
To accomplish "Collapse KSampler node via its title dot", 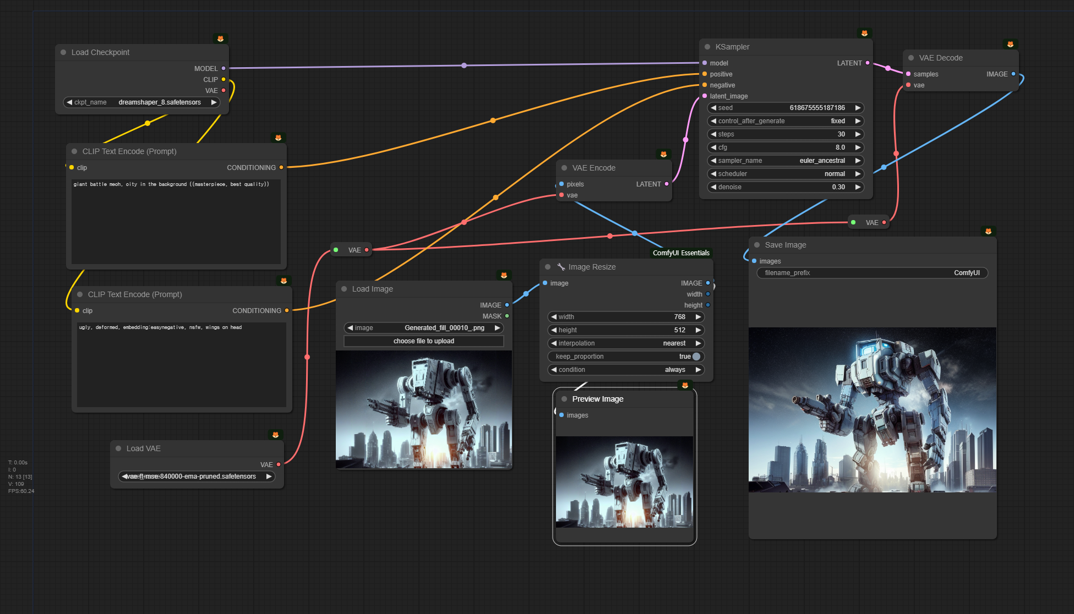I will (707, 47).
